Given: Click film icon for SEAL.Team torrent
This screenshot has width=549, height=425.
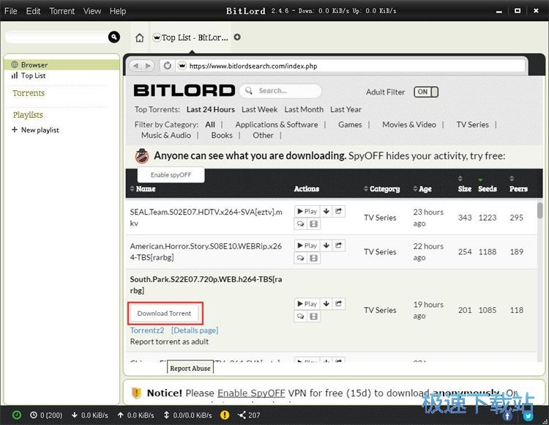Looking at the screenshot, I should tap(314, 224).
